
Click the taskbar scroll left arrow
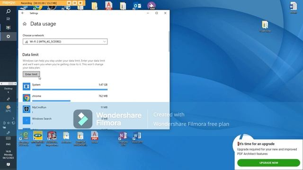coord(1,84)
